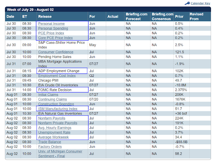Open the Continuing Claims link
This screenshot has height=163, width=213.
coord(53,99)
